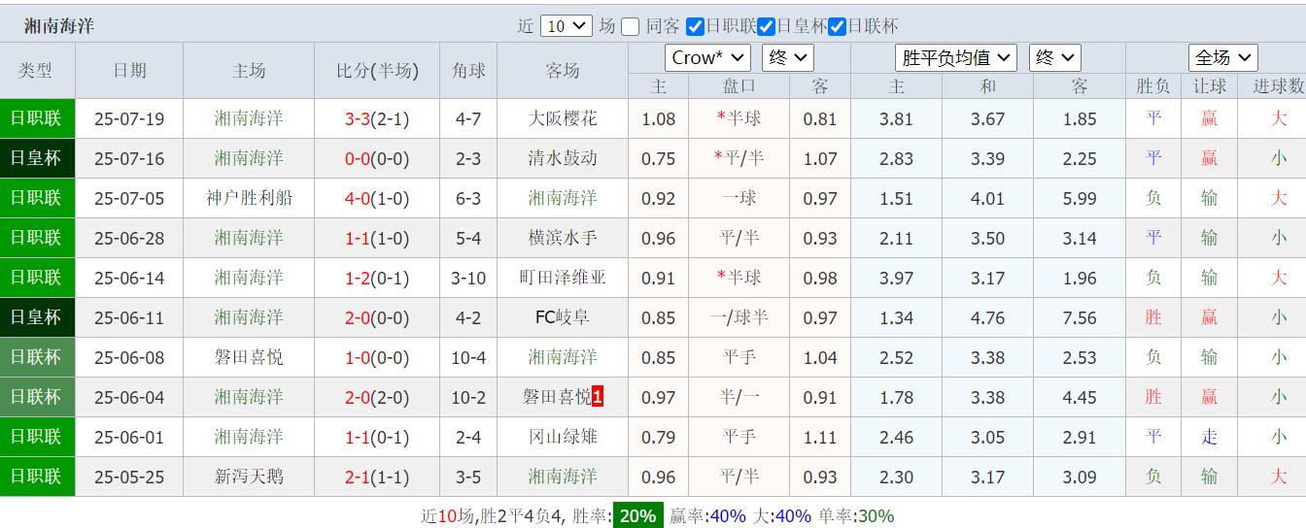This screenshot has width=1306, height=528.
Task: Click handicap *半球 on 25-07-19 row
Action: (x=739, y=118)
